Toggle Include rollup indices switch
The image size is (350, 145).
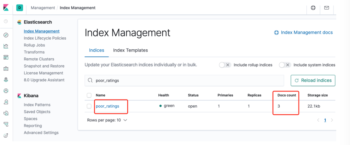click(225, 65)
